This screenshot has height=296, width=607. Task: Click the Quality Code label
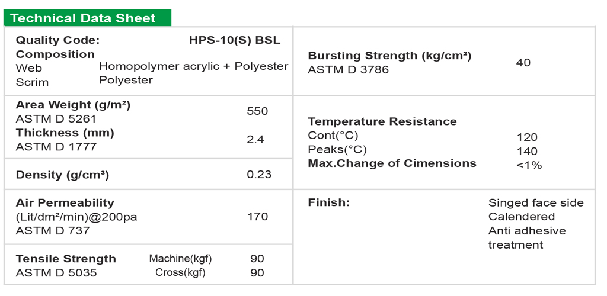point(57,40)
